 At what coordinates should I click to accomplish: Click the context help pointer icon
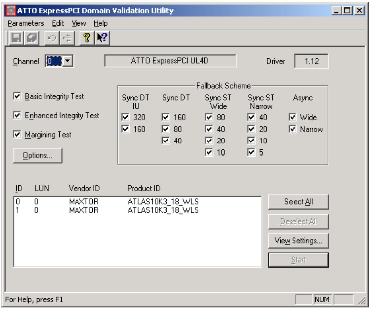click(102, 38)
